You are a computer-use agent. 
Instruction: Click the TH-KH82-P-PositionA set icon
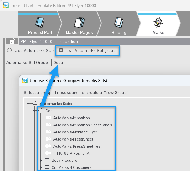pyautogui.click(x=48, y=153)
